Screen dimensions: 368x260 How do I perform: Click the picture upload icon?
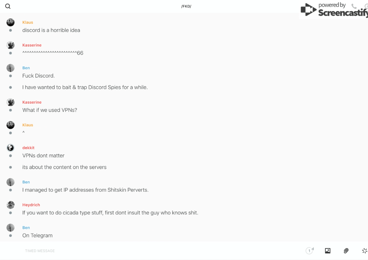pyautogui.click(x=327, y=251)
